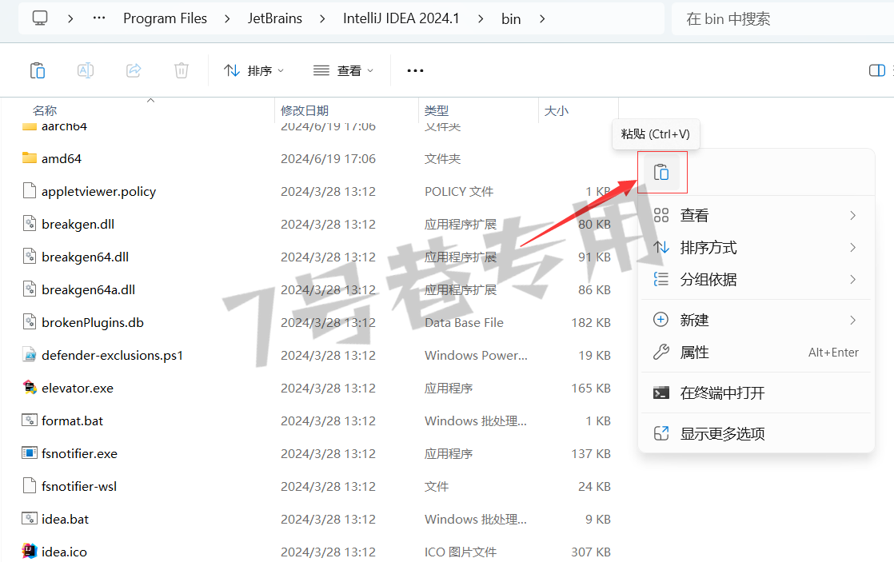Click the 137 KB size cell
Screen dimensions: 894x562
pyautogui.click(x=591, y=454)
